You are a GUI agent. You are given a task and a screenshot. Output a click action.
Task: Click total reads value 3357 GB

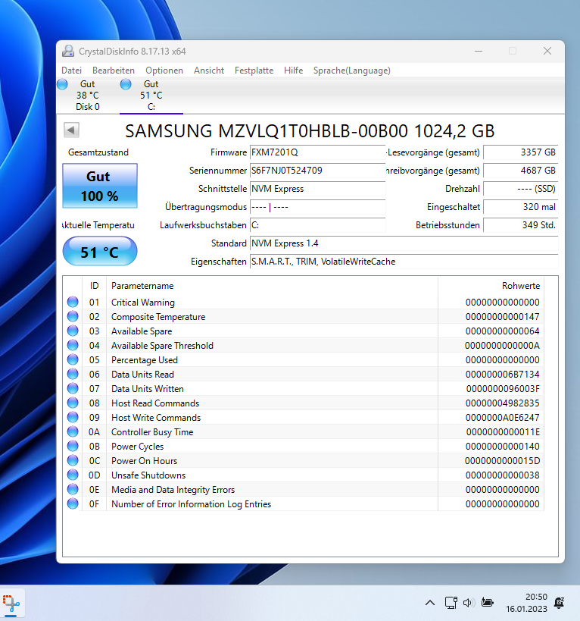click(520, 152)
